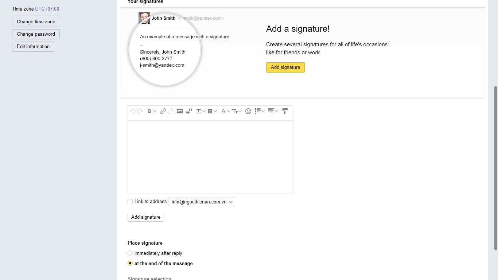The height and width of the screenshot is (280, 498).
Task: Click the sample phone (800) 800-2777
Action: tap(156, 59)
